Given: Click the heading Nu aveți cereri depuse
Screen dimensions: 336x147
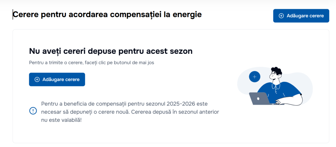Looking at the screenshot, I should [x=111, y=51].
